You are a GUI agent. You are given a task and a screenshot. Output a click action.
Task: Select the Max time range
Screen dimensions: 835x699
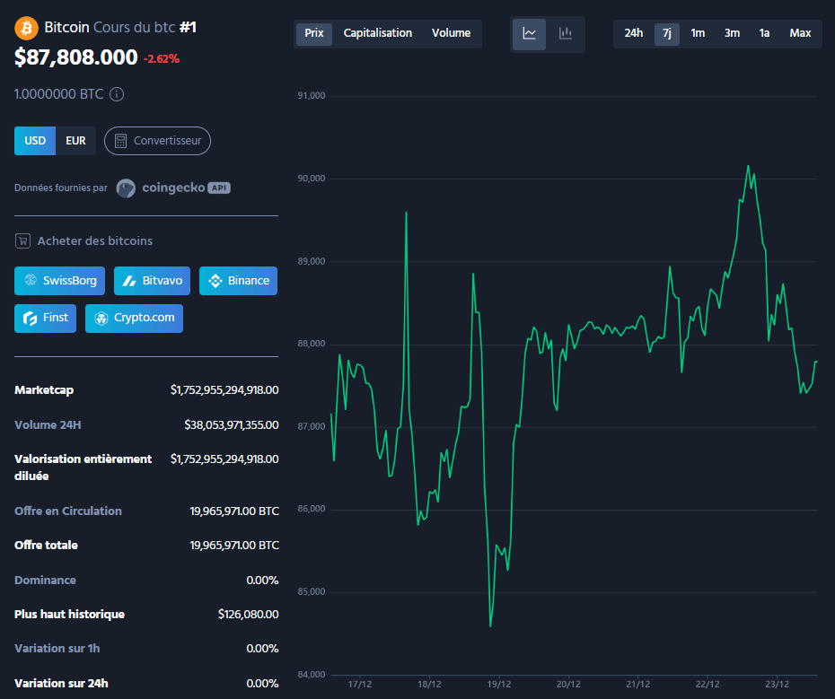click(800, 32)
